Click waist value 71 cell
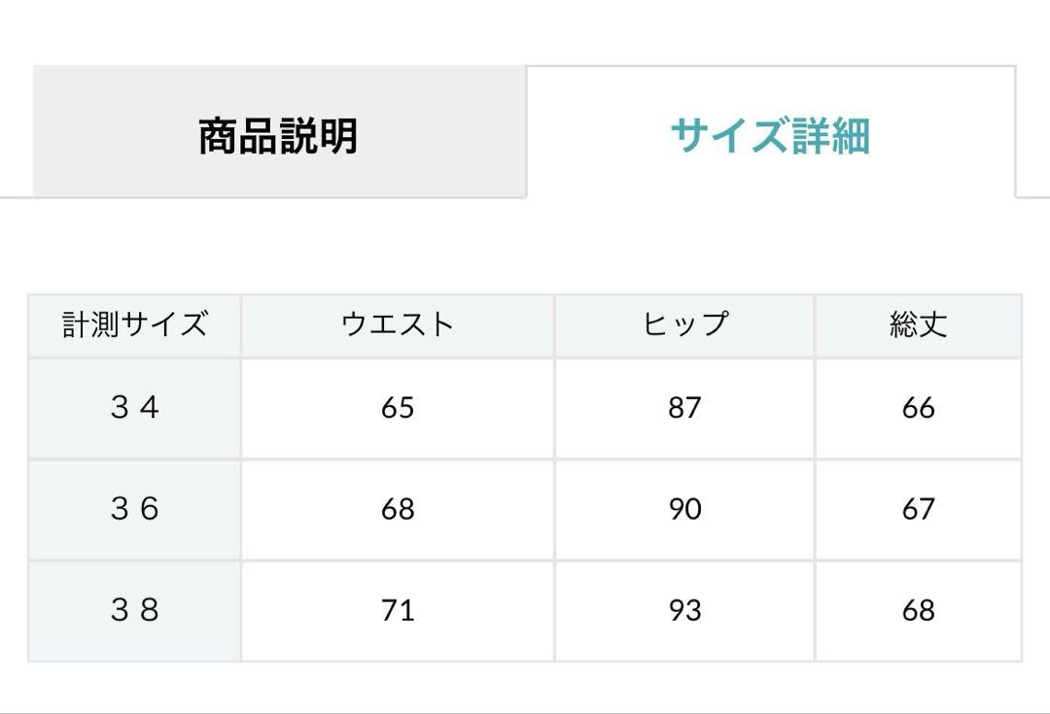The width and height of the screenshot is (1050, 714). point(398,611)
